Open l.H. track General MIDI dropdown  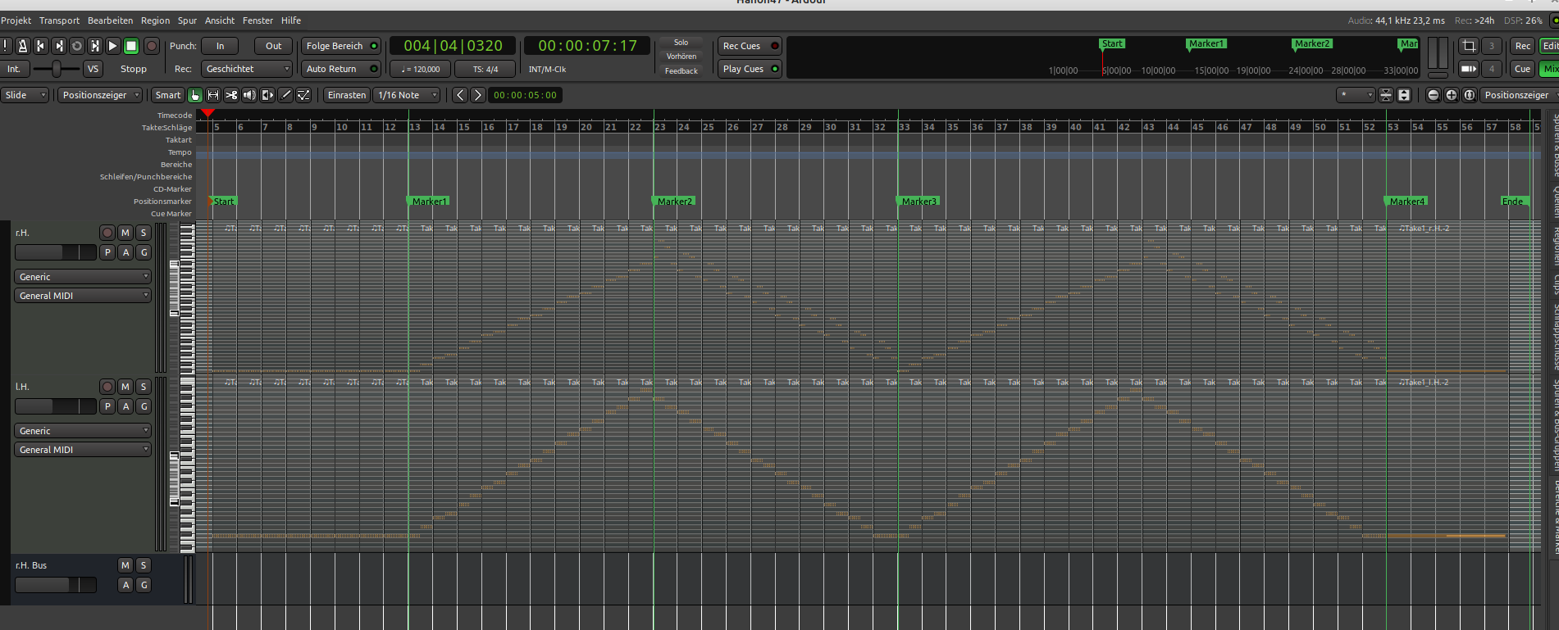pyautogui.click(x=83, y=450)
